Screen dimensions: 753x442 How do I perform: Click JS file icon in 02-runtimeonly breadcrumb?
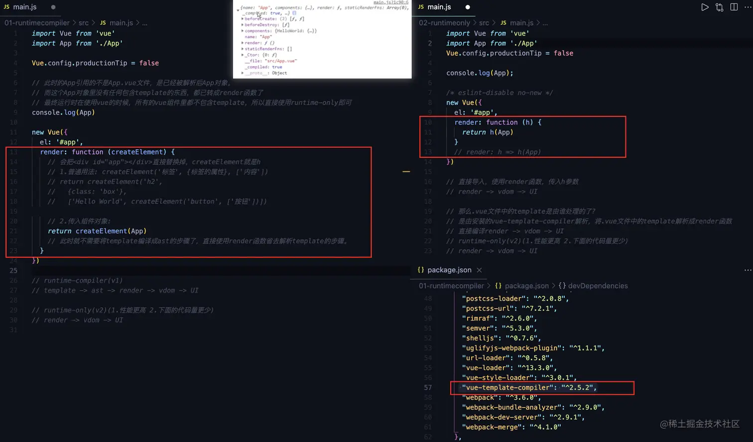pyautogui.click(x=503, y=23)
